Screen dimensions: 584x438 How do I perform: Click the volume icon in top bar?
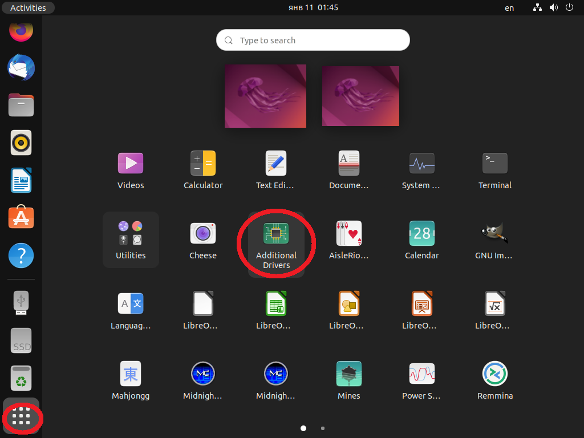tap(553, 7)
